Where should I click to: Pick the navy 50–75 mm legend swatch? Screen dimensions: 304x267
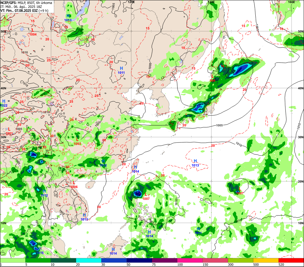[139, 260]
